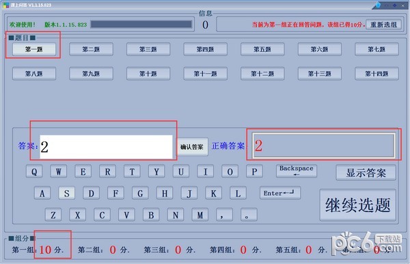
Task: Confirm the answer with 确认答案
Action: (192, 147)
